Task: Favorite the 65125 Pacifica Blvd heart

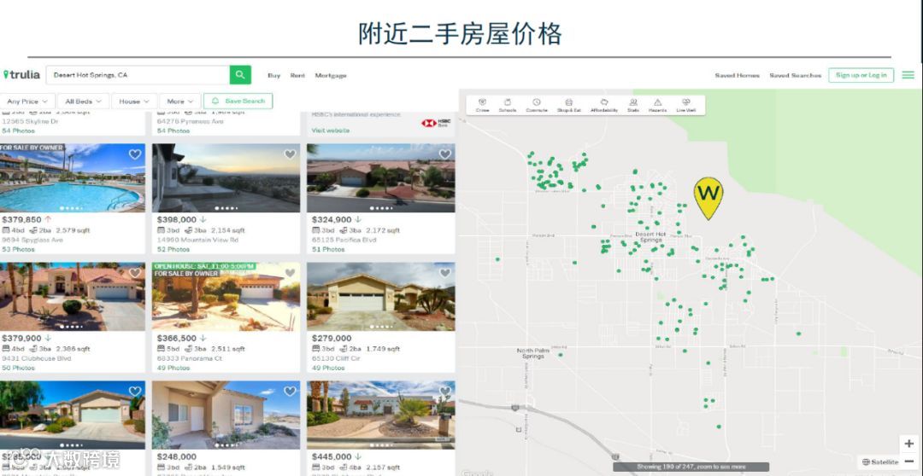Action: click(445, 154)
